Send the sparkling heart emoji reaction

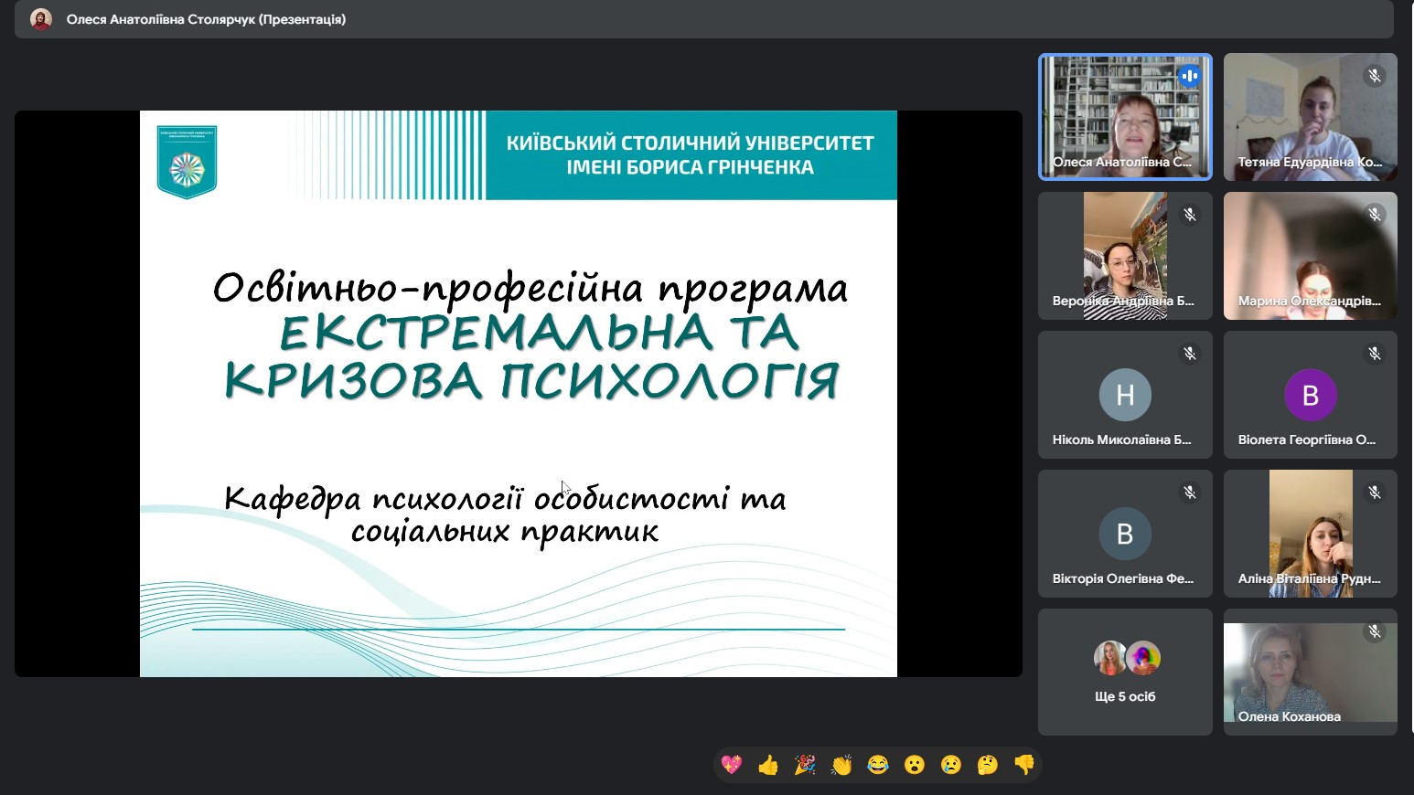coord(732,765)
